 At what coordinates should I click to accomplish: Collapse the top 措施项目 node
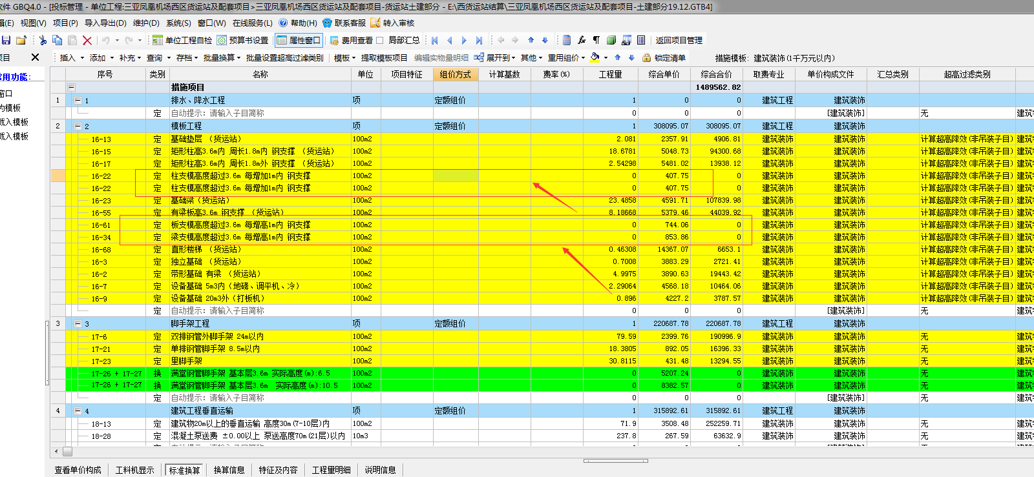(x=71, y=87)
